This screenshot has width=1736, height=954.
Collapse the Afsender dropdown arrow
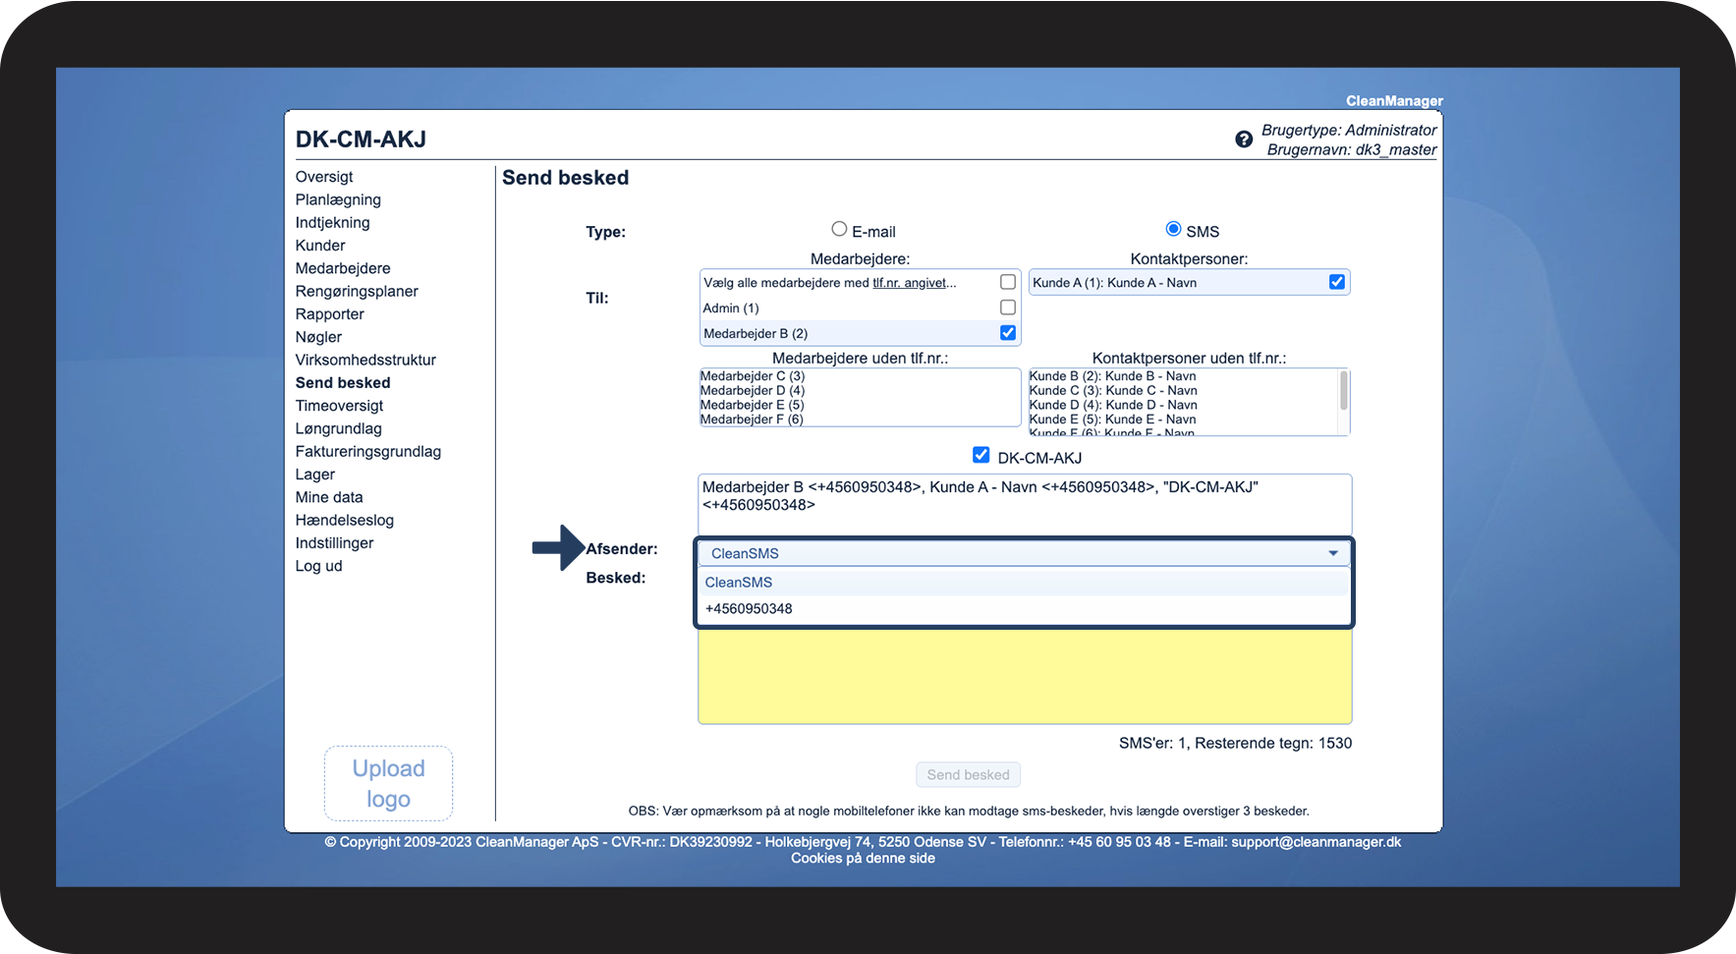click(1333, 553)
